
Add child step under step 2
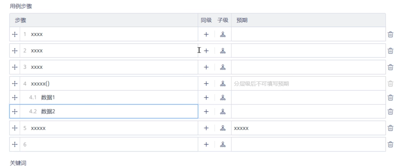pos(223,51)
